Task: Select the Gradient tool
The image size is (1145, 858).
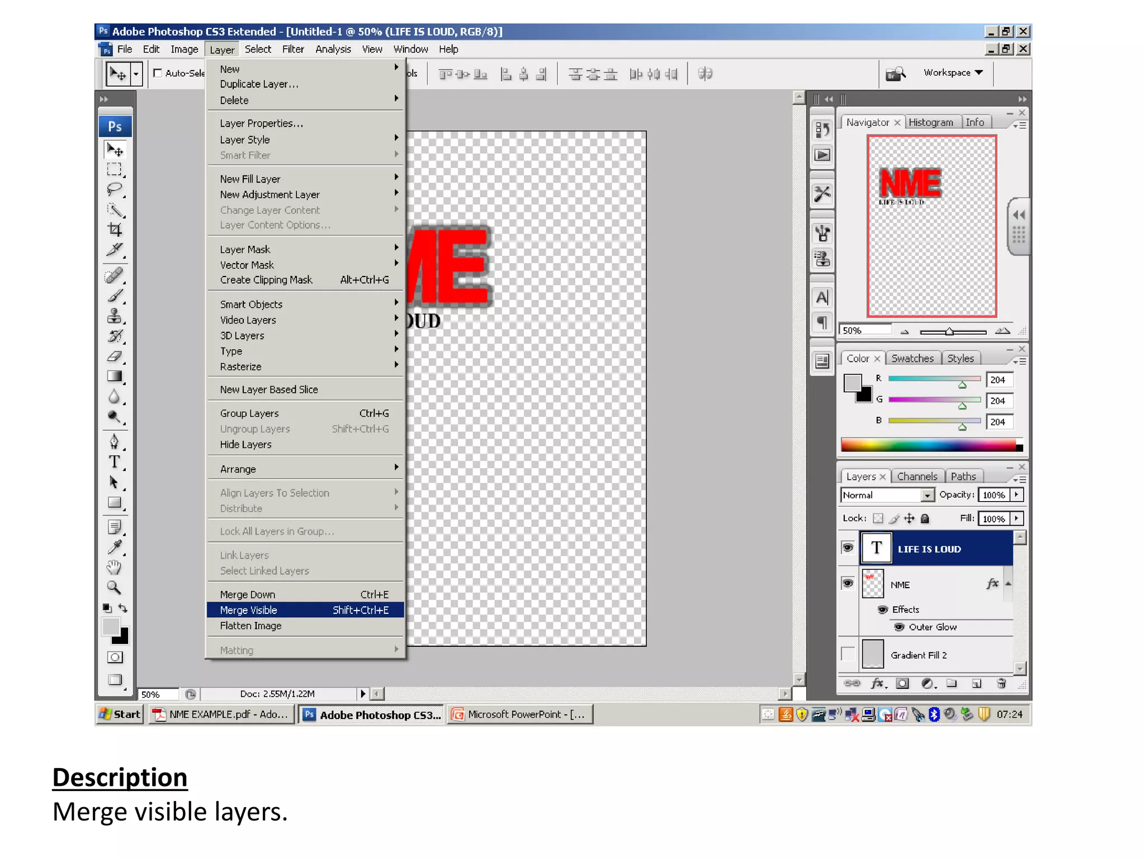Action: pyautogui.click(x=115, y=376)
